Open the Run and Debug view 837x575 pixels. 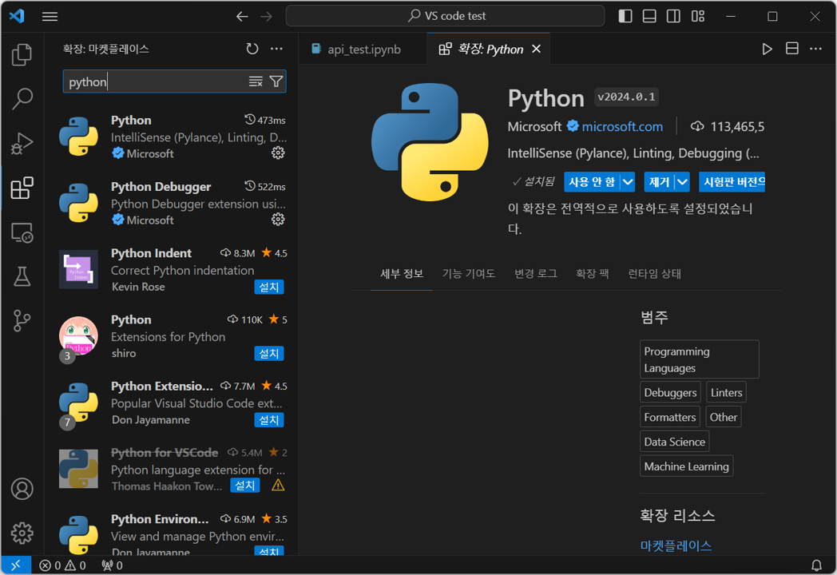point(22,143)
